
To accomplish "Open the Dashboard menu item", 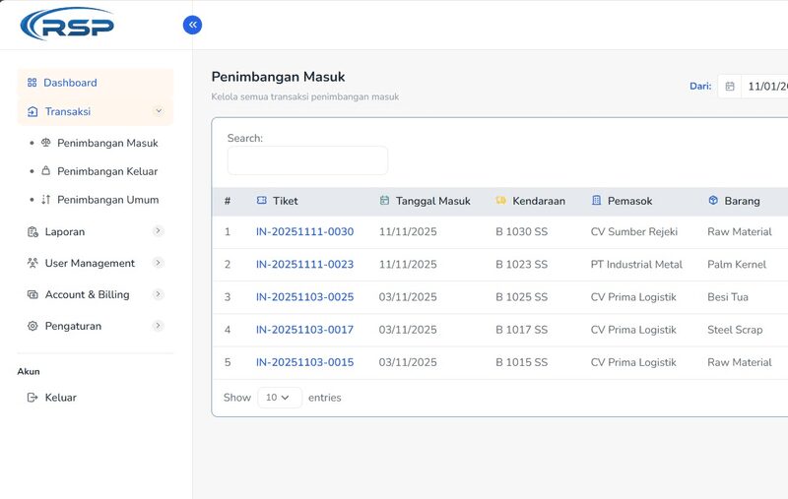I will pyautogui.click(x=96, y=83).
